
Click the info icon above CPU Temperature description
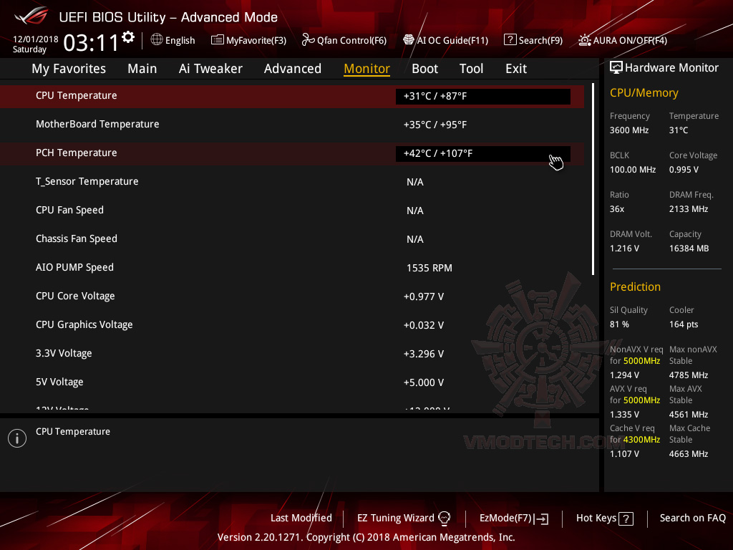[x=16, y=438]
